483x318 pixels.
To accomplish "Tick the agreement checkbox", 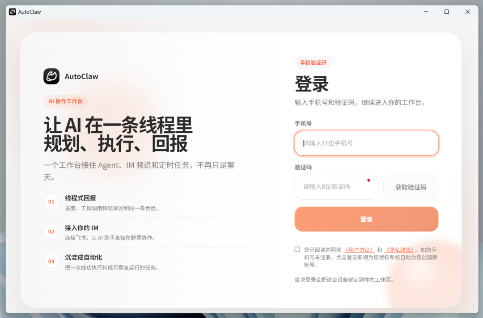I will pyautogui.click(x=297, y=249).
